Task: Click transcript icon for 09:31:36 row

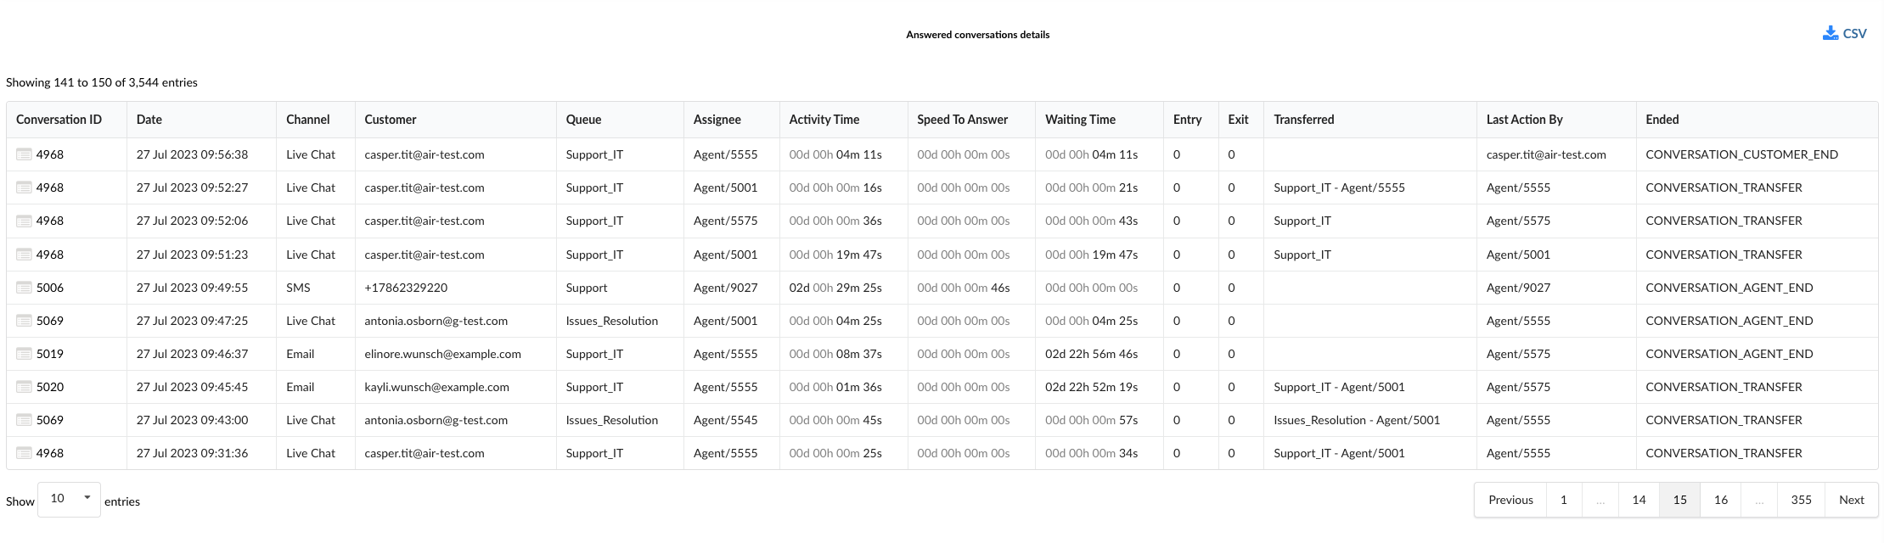Action: pos(24,453)
